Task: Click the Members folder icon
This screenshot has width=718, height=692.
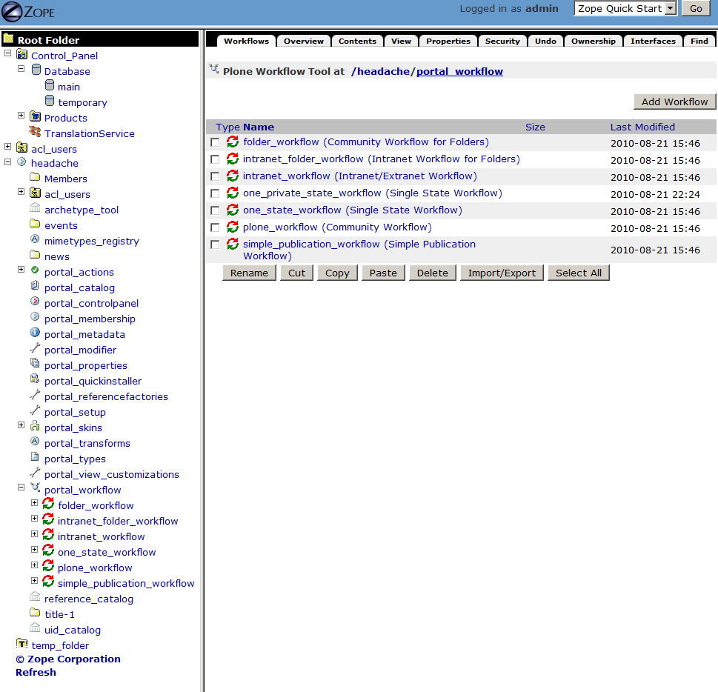Action: pyautogui.click(x=35, y=177)
